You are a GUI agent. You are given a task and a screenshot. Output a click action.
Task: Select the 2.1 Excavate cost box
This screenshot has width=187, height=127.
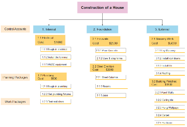tap(105, 41)
